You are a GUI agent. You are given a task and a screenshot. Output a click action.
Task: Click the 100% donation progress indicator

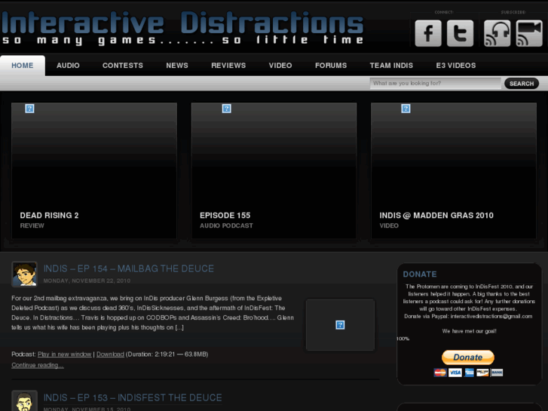pyautogui.click(x=403, y=339)
